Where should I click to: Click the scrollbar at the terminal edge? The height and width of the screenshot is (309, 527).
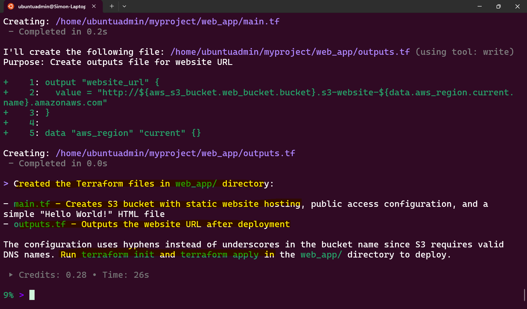(x=525, y=295)
